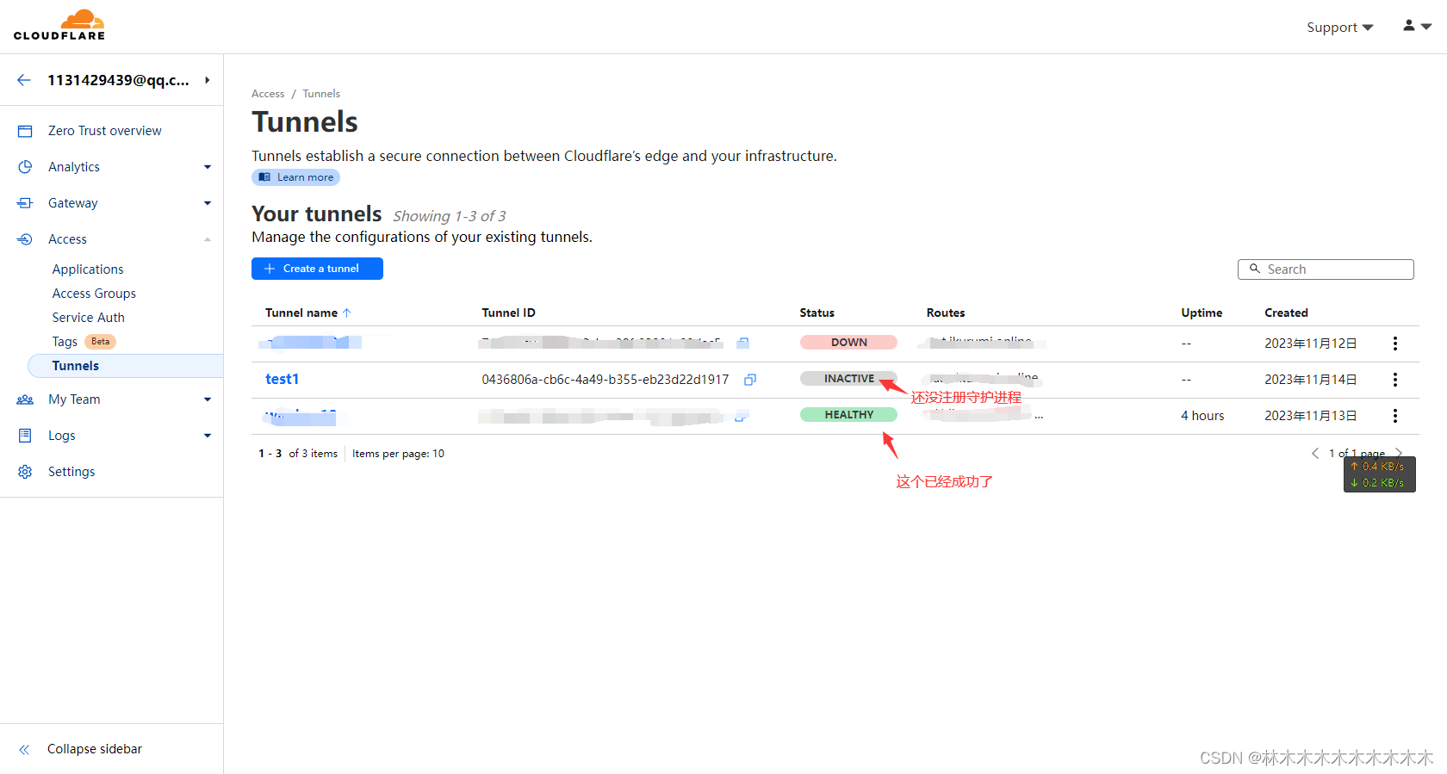Click the Cloudflare logo
This screenshot has height=774, width=1447.
[x=59, y=25]
